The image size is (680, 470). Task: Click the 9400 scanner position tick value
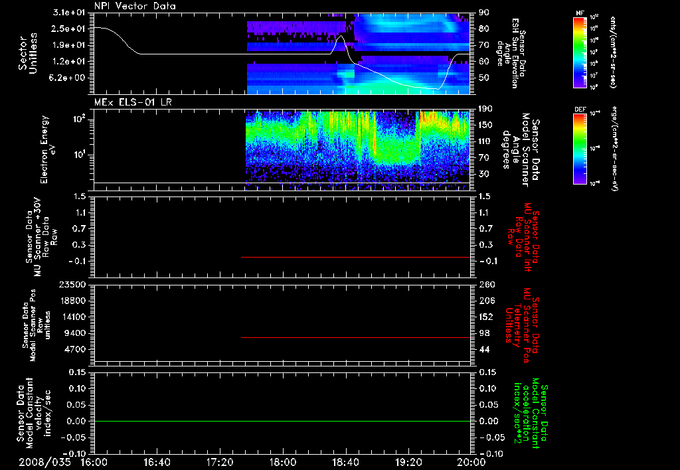tap(75, 333)
